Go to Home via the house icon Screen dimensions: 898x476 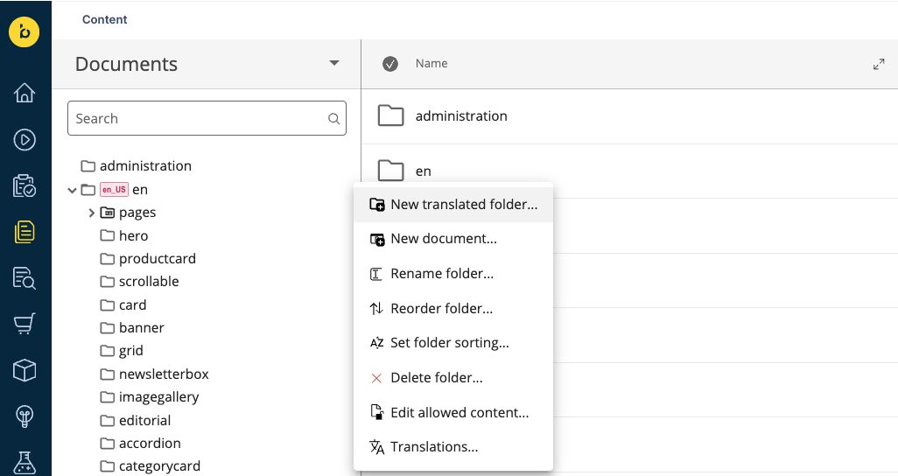pyautogui.click(x=24, y=93)
